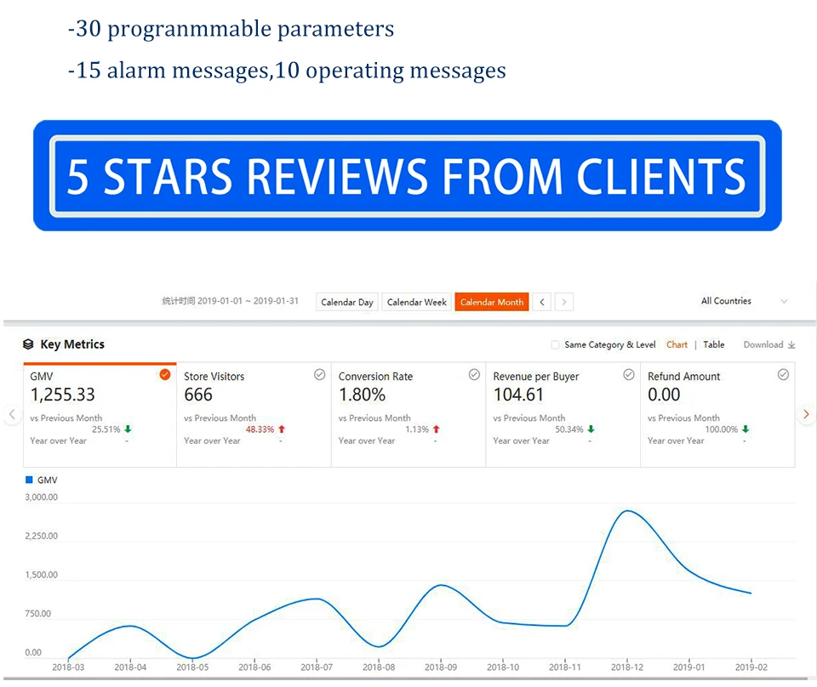Enable the Same Category & Level checkbox
817x687 pixels.
[556, 344]
